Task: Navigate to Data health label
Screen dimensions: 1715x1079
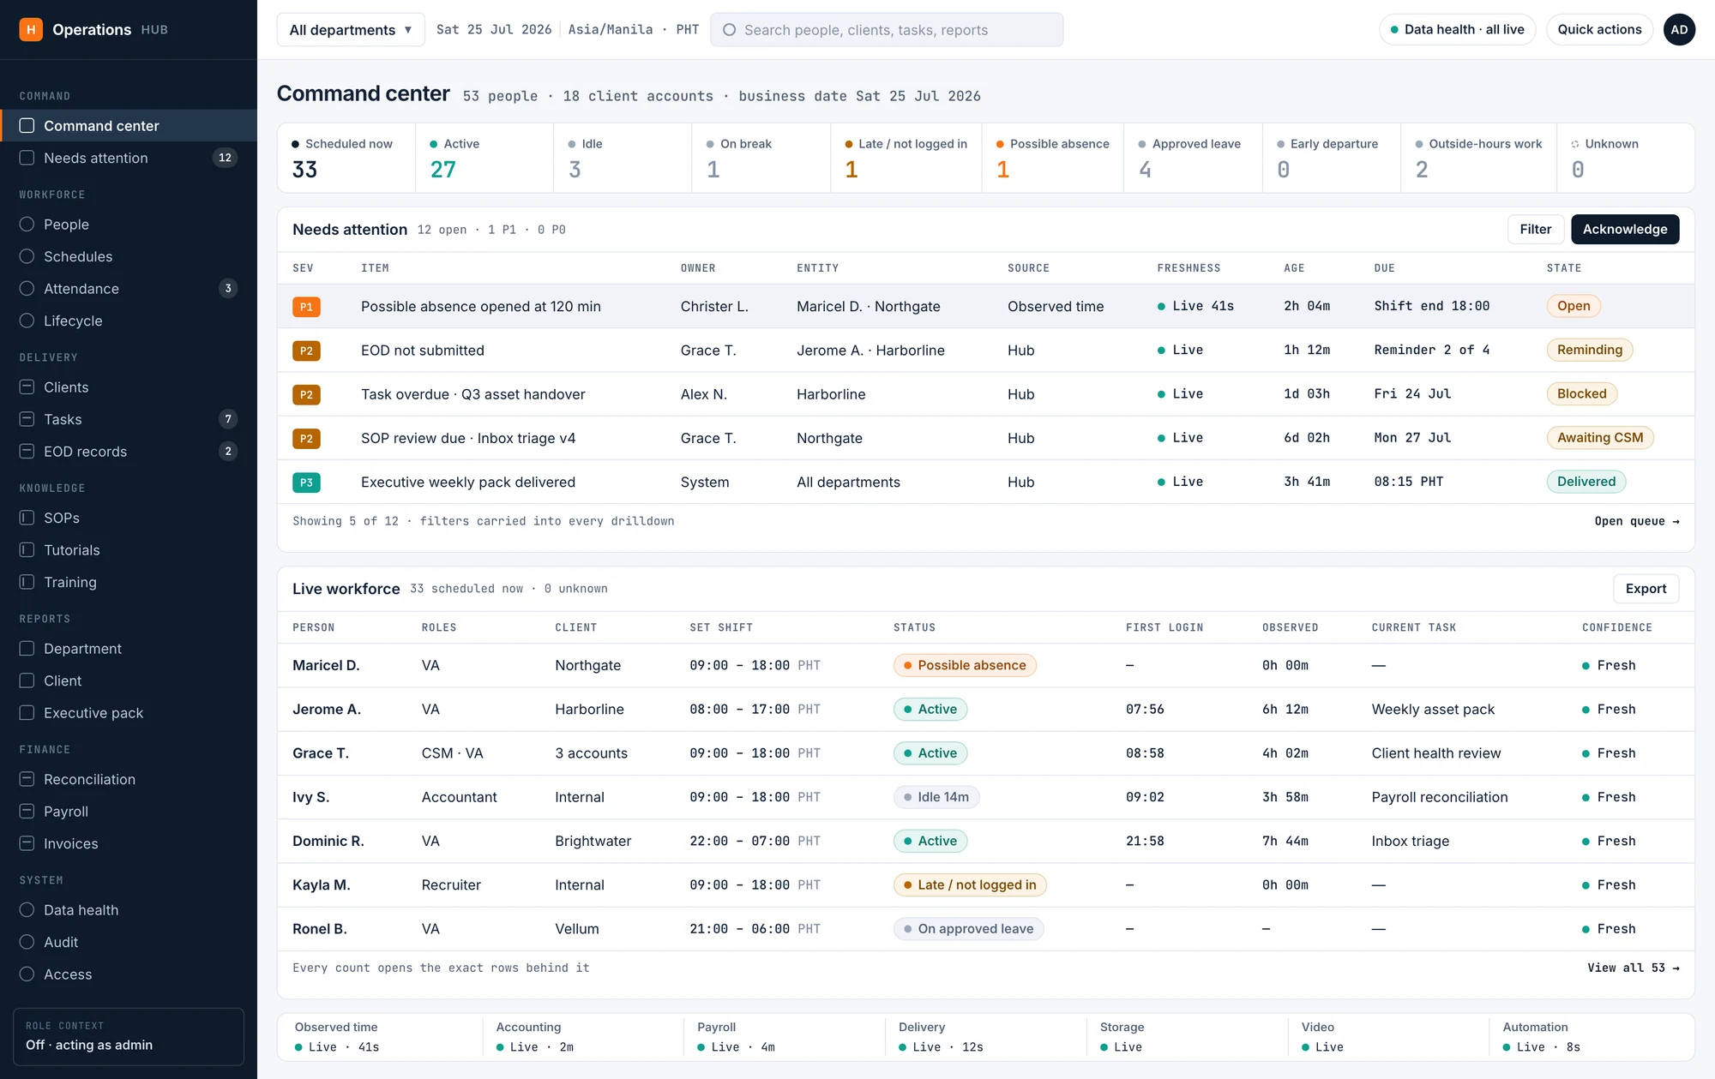Action: 81,910
